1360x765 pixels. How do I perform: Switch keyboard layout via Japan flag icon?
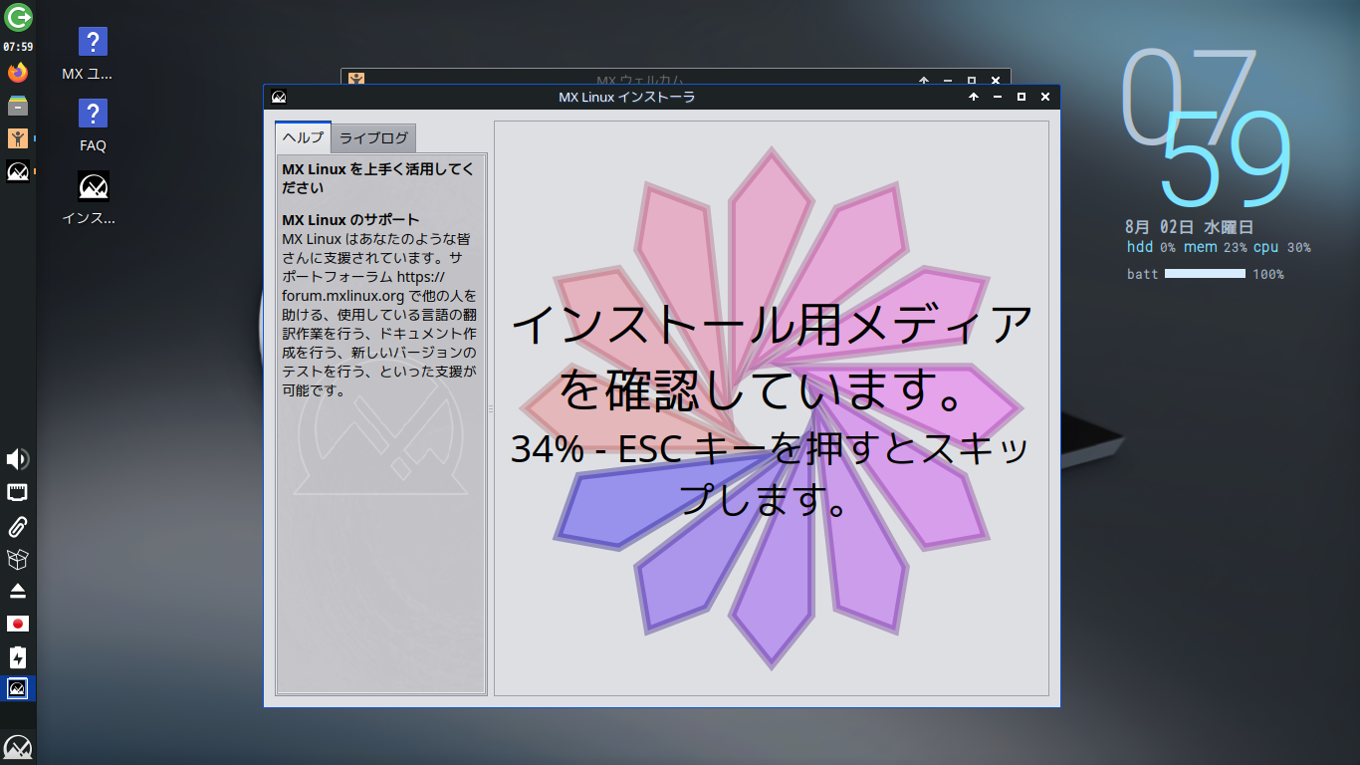coord(18,624)
